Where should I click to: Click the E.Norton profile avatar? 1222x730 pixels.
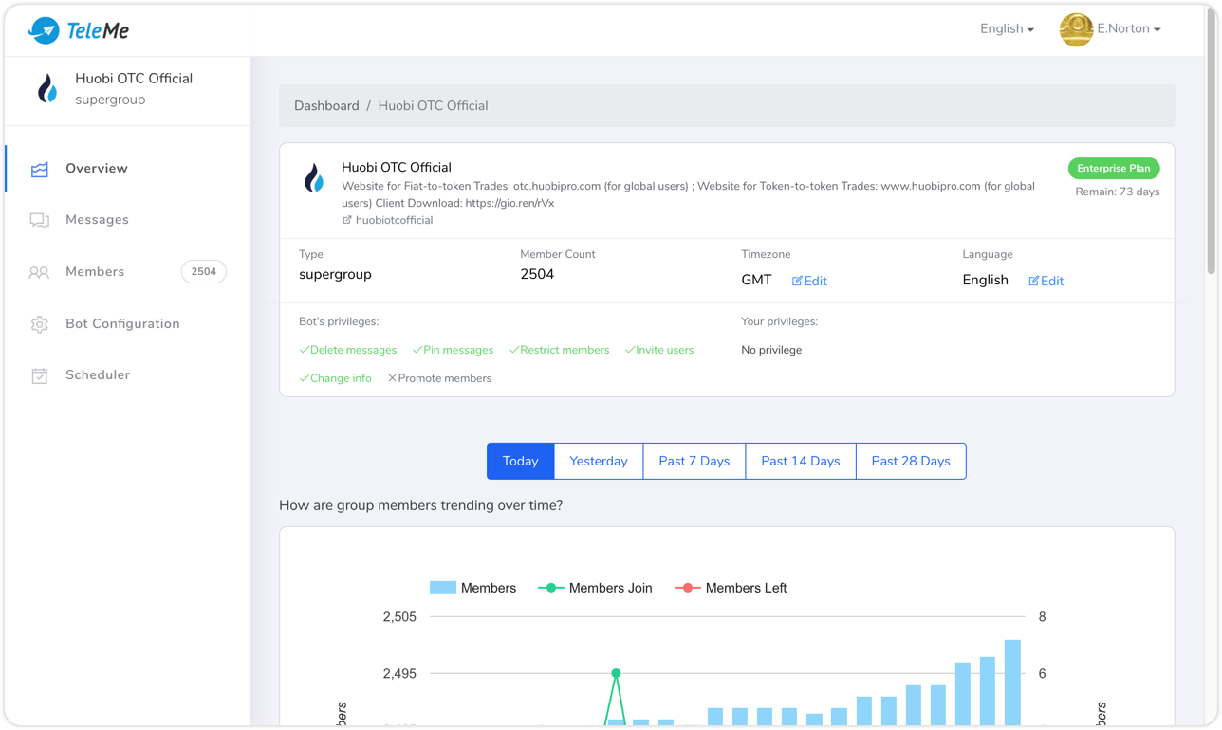1076,29
